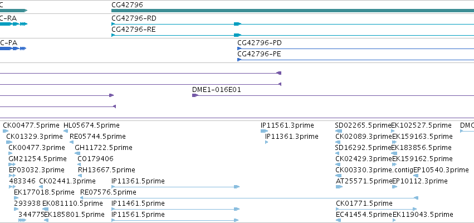Viewport: 474px width, 223px height.
Task: Select the IP11561.3prime EST arrow glyph
Action: 264,131
